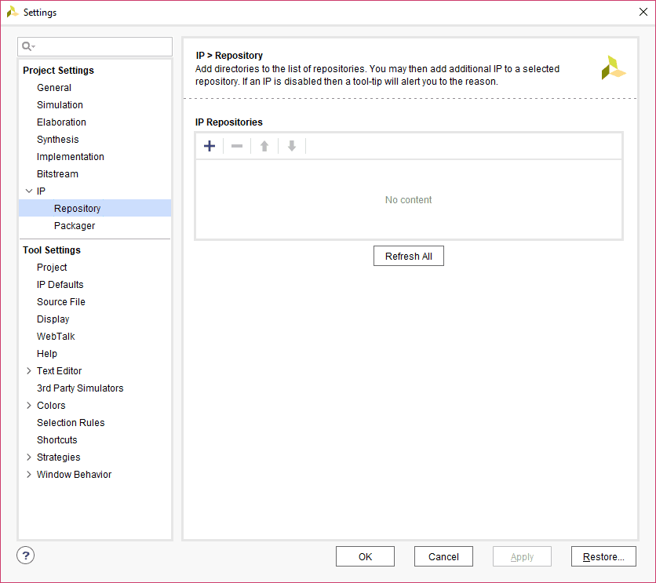Go to Bitstream settings
This screenshot has width=656, height=583.
coord(57,174)
